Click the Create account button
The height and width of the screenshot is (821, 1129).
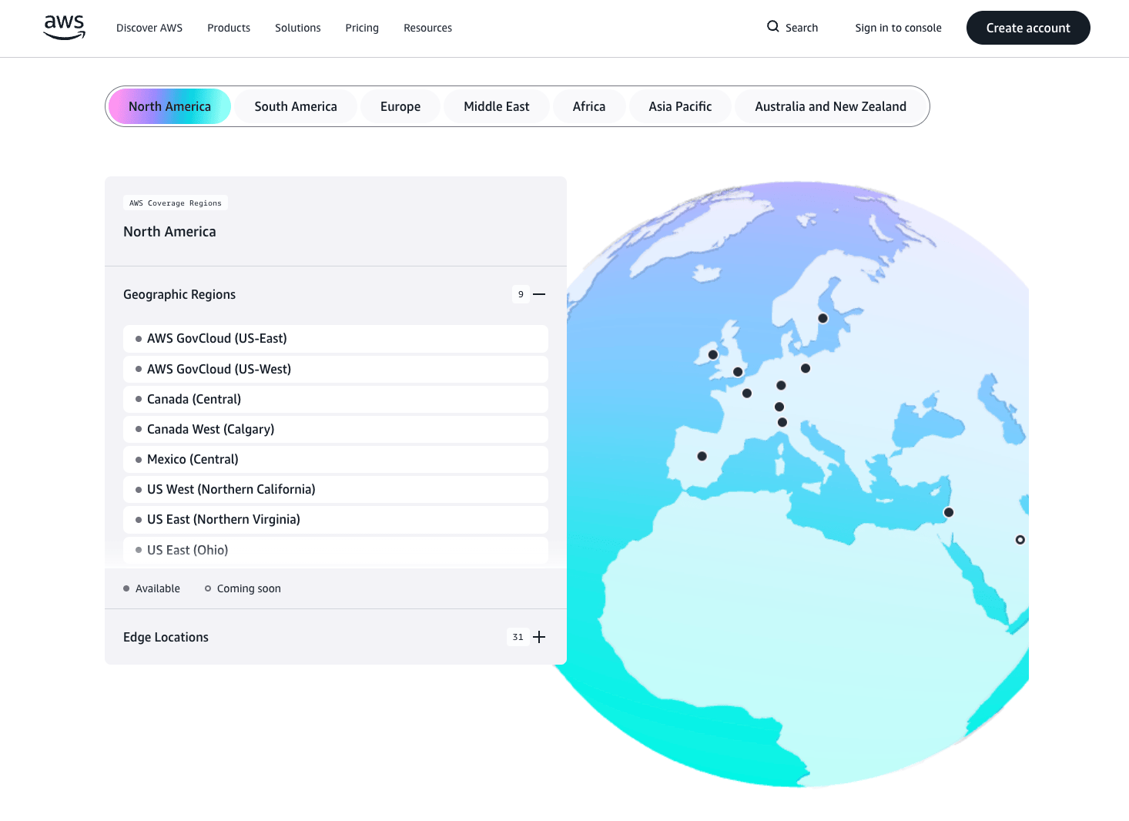click(1028, 28)
